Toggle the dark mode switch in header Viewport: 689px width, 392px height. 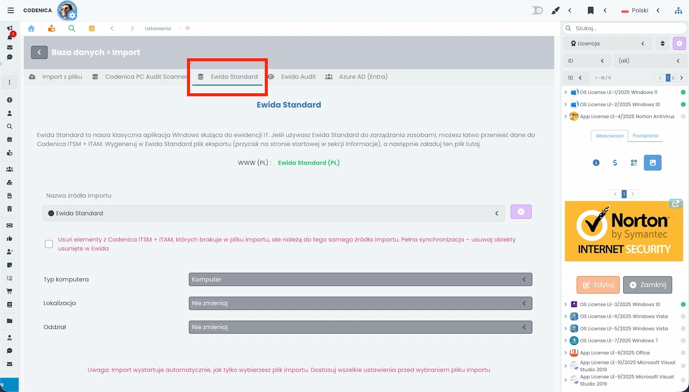tap(535, 10)
